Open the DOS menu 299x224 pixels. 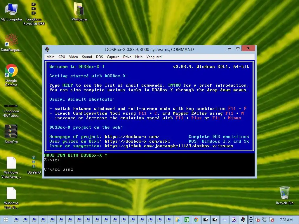pos(99,57)
